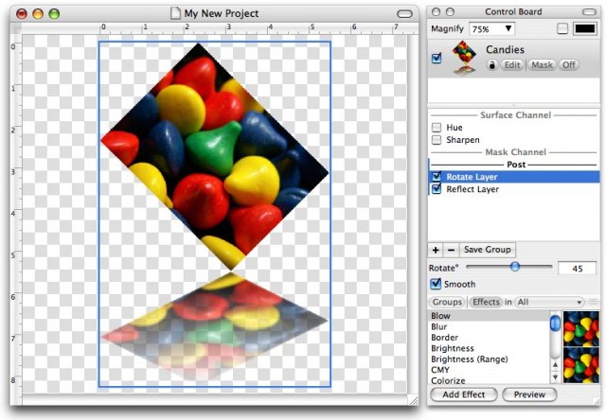
Task: Select Border in the effects list
Action: click(489, 338)
